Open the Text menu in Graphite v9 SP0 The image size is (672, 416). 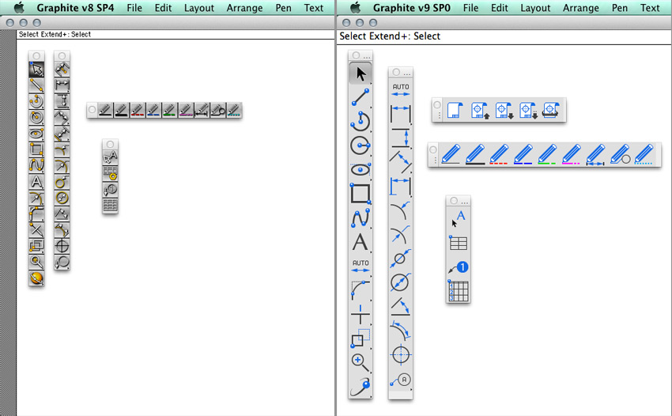tap(650, 8)
